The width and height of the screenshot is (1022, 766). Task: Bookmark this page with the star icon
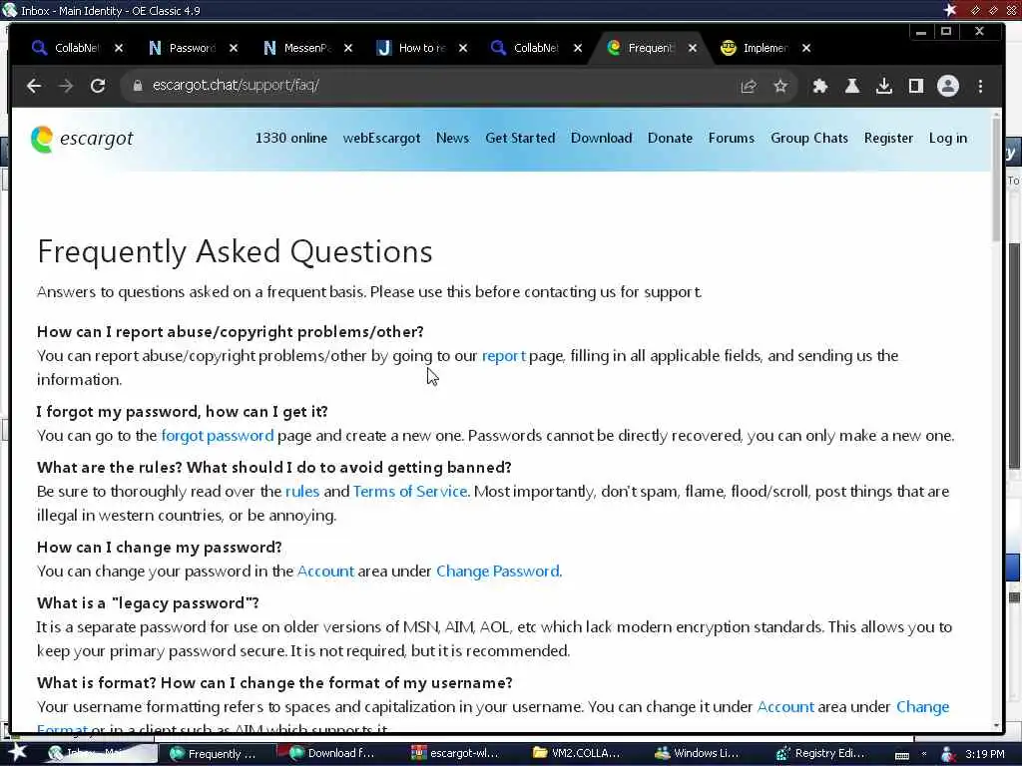(x=780, y=86)
